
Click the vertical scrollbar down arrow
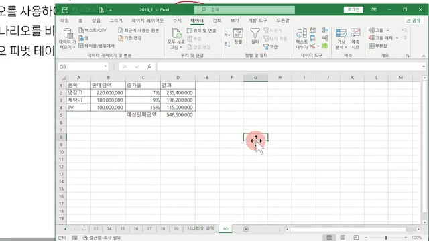tap(424, 222)
